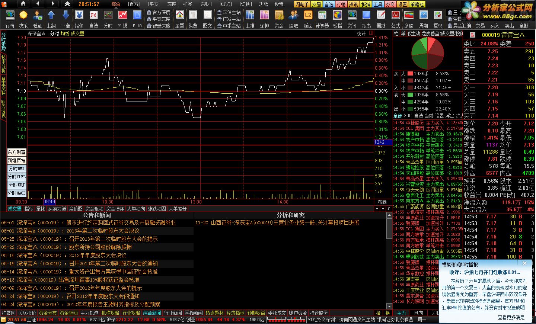Open the 纵览 overview icon
The width and height of the screenshot is (536, 324).
pos(193,19)
